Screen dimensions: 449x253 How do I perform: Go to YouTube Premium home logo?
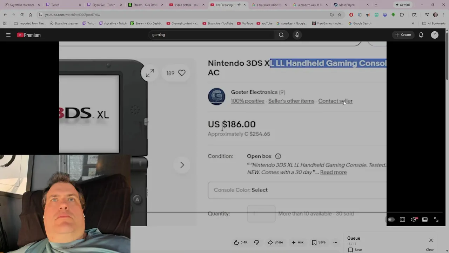[29, 35]
